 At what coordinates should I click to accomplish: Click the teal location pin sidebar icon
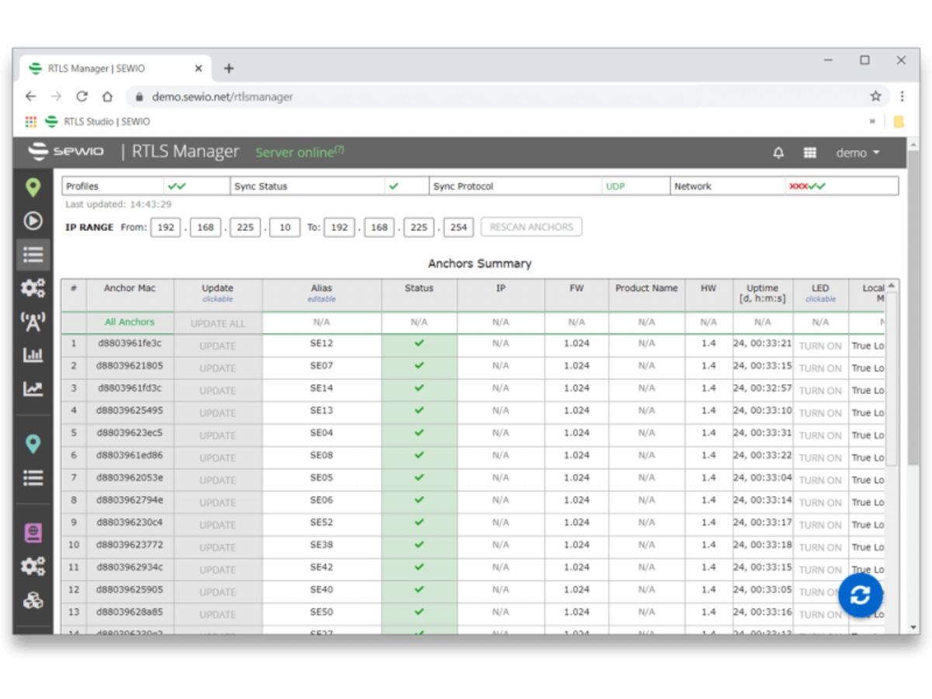click(x=33, y=443)
